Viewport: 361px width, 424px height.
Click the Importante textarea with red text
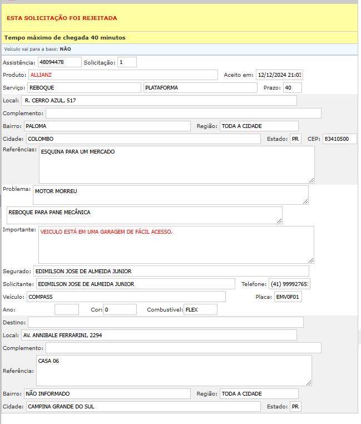point(176,245)
